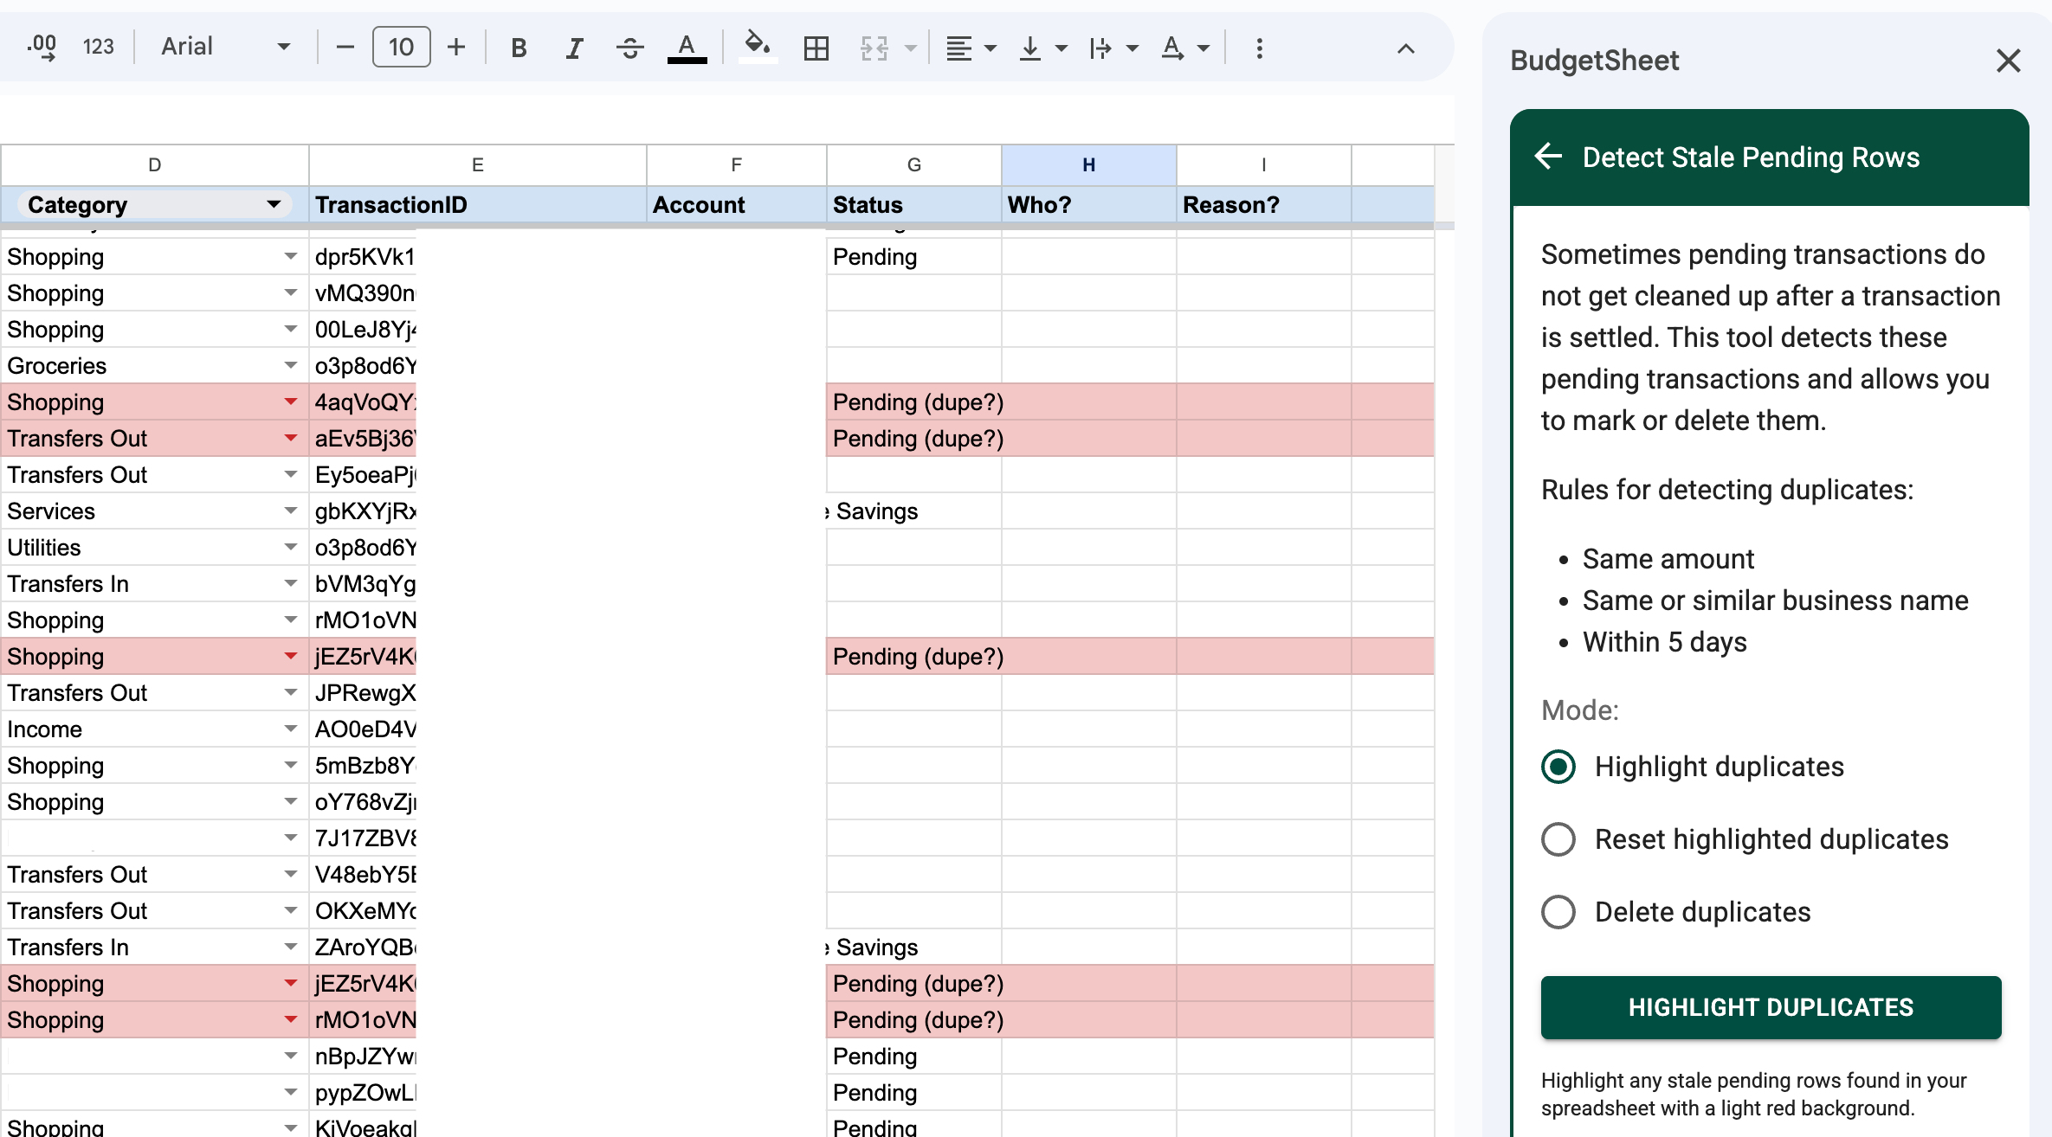
Task: Apply strikethrough formatting
Action: (x=629, y=48)
